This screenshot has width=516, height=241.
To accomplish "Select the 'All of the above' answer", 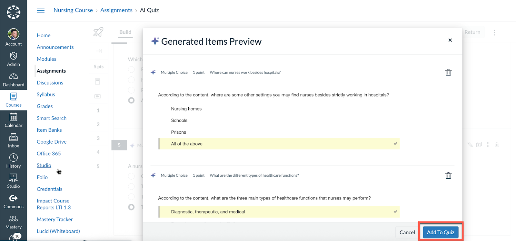I will coord(187,144).
